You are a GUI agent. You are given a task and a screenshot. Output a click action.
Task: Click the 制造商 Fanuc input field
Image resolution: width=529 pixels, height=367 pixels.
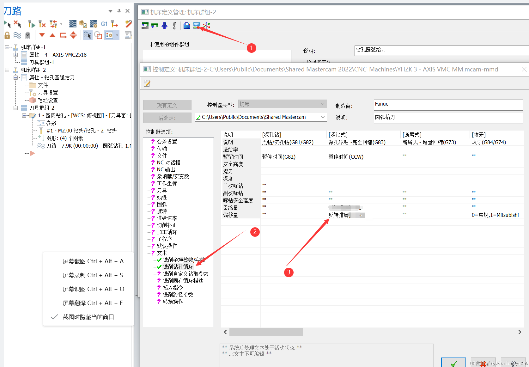pyautogui.click(x=448, y=105)
